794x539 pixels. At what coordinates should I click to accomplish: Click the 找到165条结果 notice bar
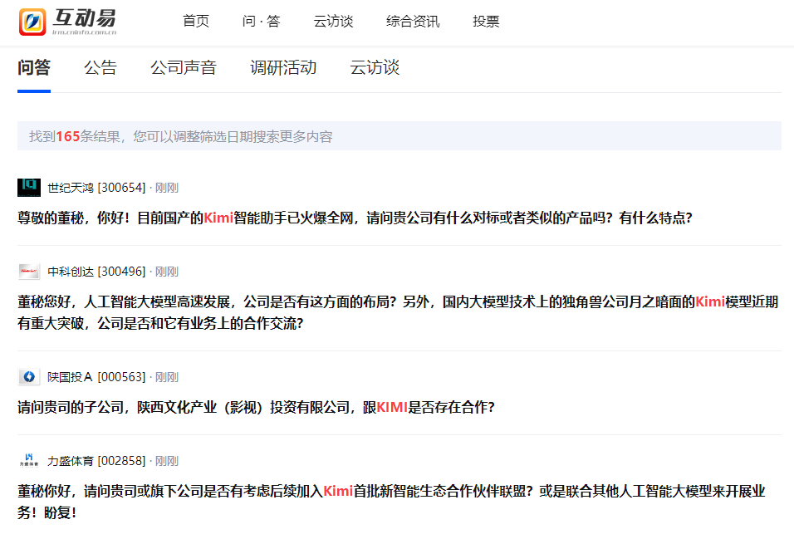pos(399,135)
